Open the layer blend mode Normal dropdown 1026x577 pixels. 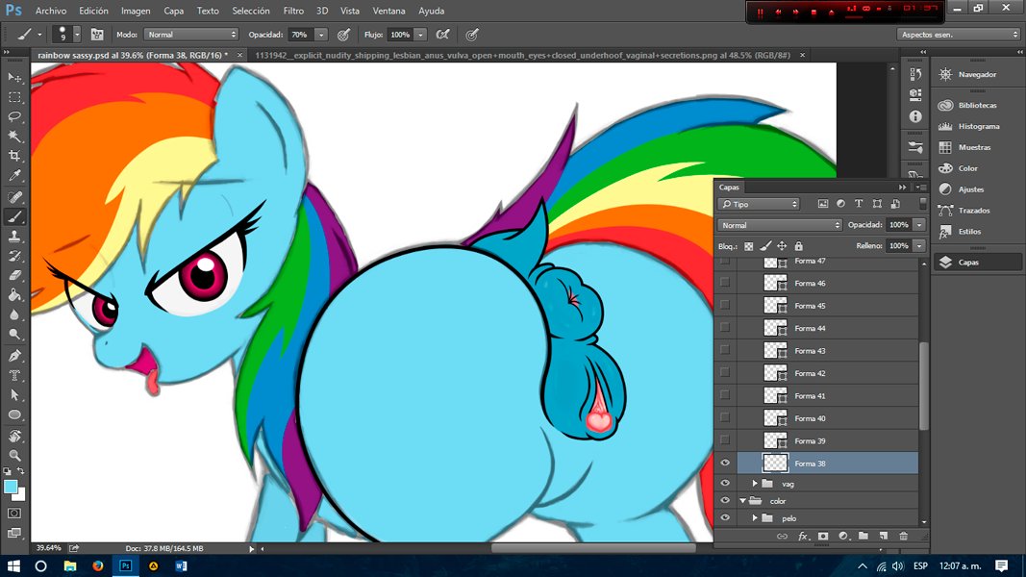[x=779, y=225]
